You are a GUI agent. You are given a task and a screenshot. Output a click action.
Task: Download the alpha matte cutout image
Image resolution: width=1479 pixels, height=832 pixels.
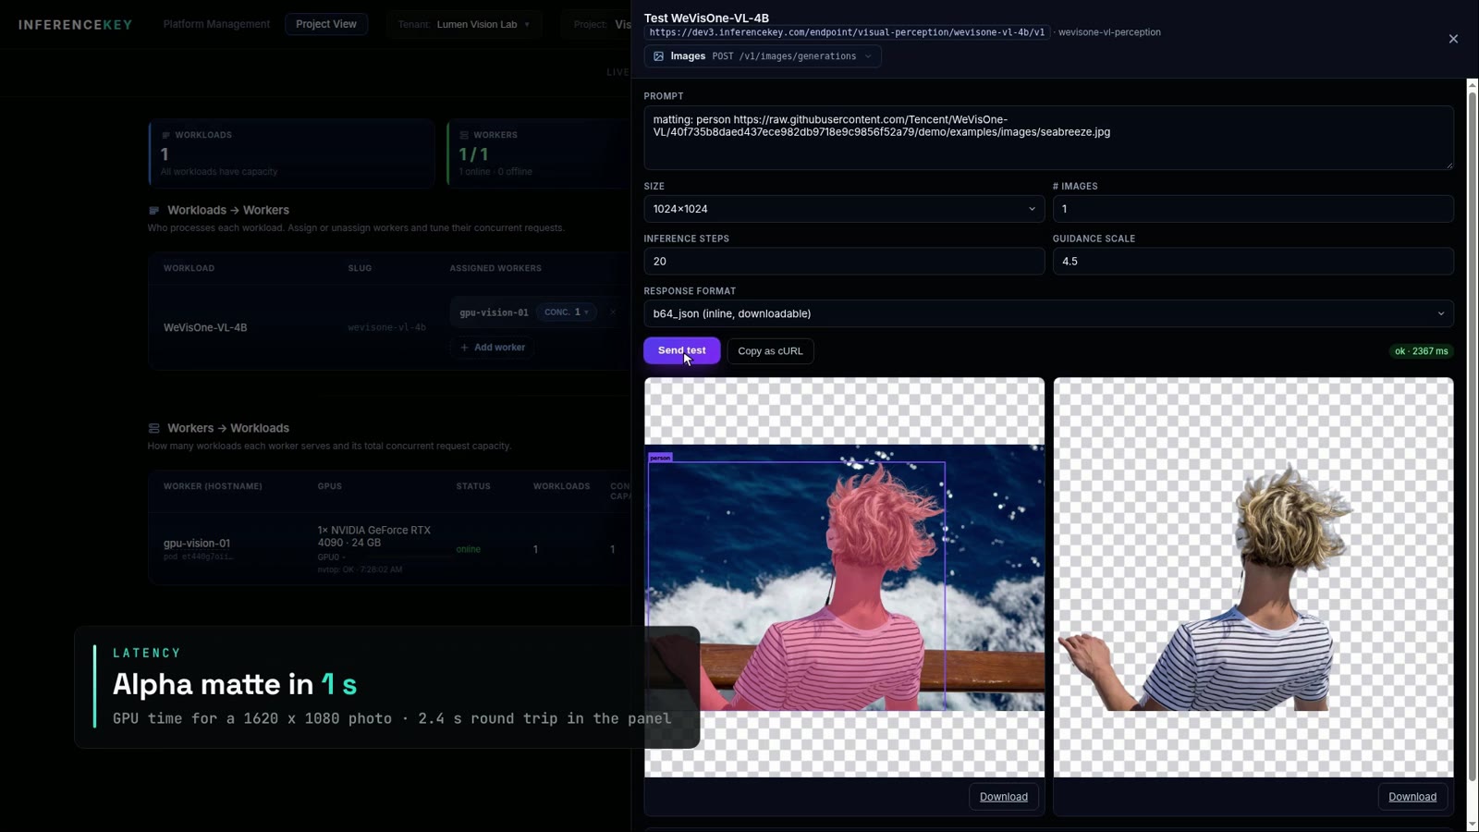(x=1412, y=797)
